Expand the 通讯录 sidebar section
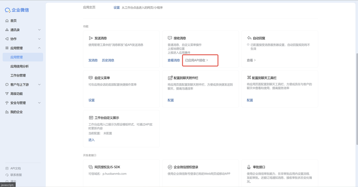 (39, 30)
